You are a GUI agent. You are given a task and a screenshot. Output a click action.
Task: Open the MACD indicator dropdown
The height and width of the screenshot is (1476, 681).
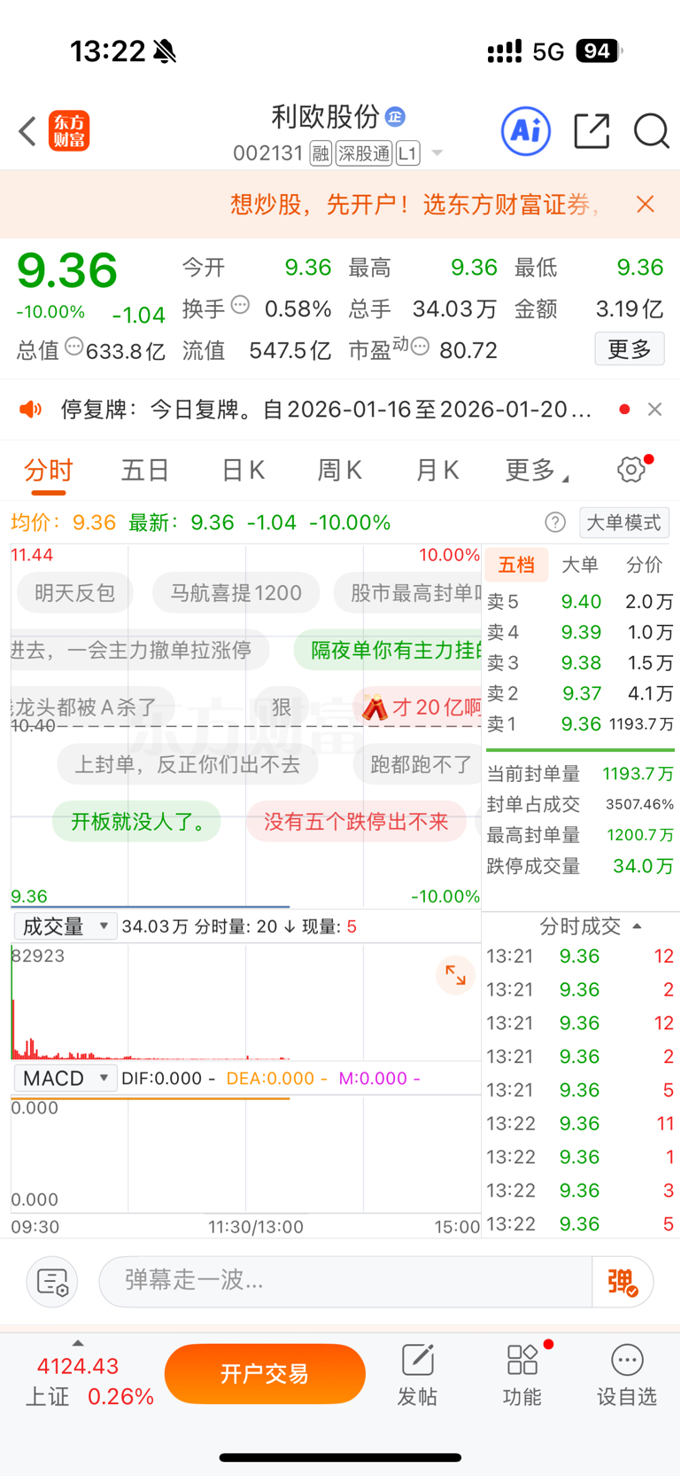(66, 1078)
